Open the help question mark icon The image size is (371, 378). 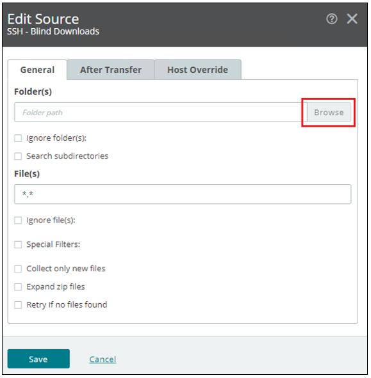click(332, 19)
